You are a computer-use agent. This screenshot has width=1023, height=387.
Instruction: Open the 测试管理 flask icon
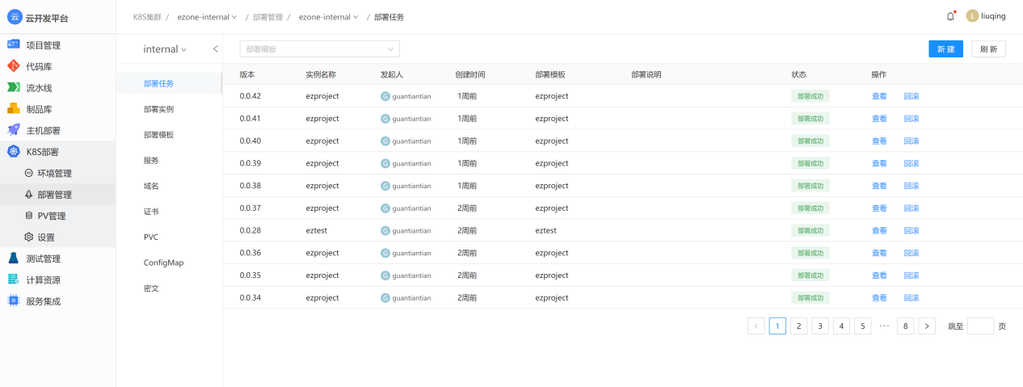pyautogui.click(x=14, y=259)
